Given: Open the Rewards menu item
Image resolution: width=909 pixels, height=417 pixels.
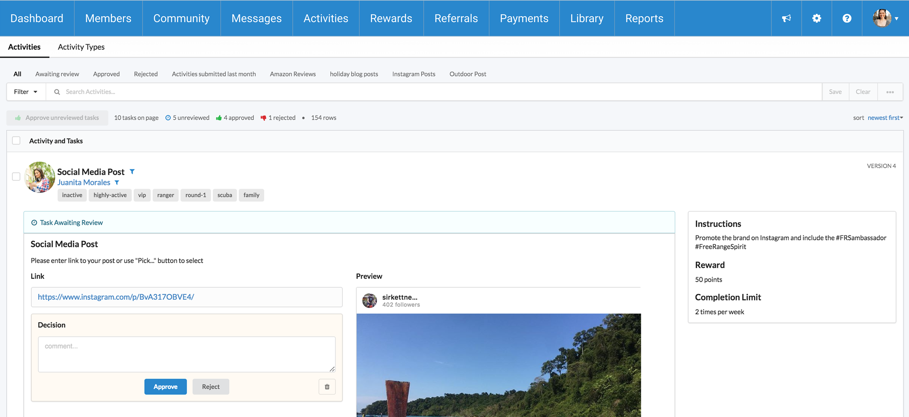Looking at the screenshot, I should coord(391,18).
